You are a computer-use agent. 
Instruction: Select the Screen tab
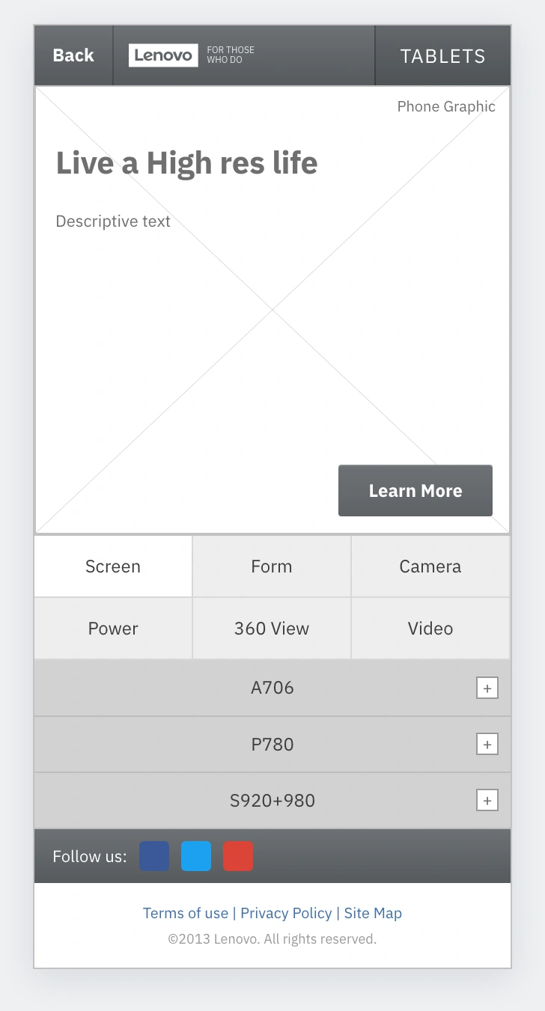pos(113,566)
